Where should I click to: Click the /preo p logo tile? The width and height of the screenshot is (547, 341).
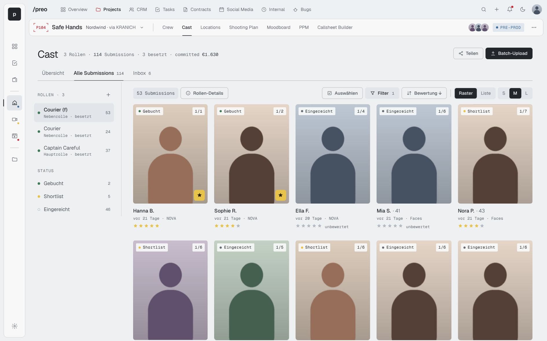click(x=14, y=14)
